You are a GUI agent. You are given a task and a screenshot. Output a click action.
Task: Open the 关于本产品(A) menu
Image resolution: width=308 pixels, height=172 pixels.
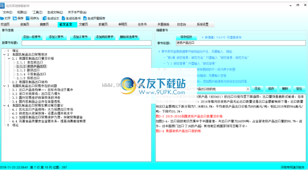[77, 12]
